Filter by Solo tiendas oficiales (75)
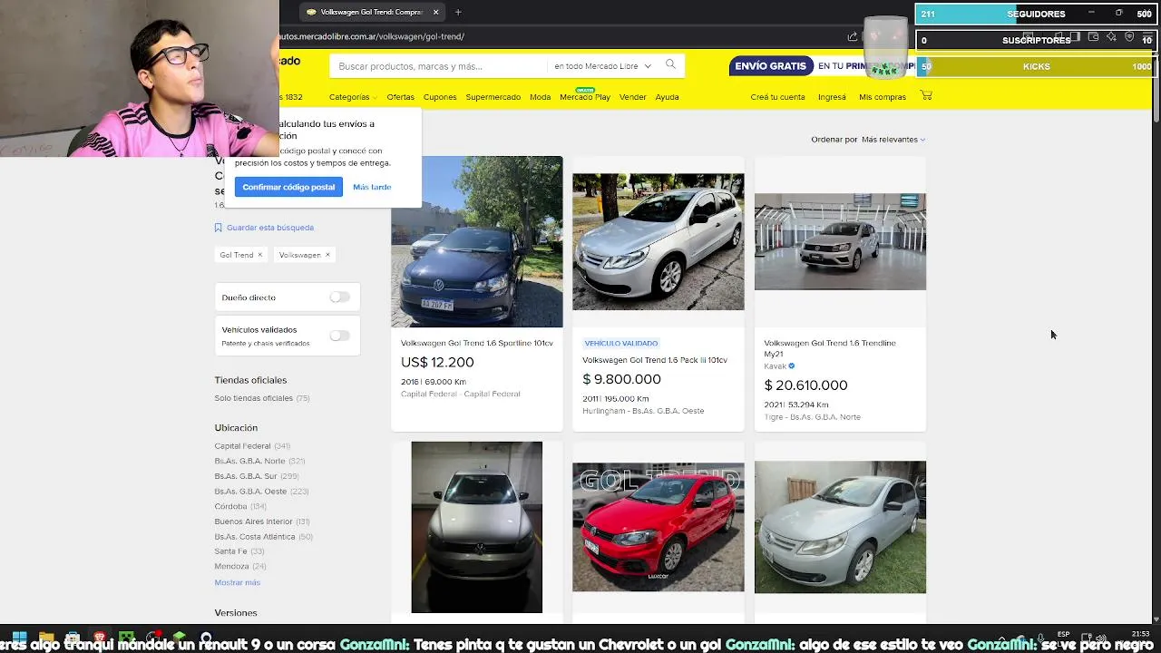The height and width of the screenshot is (653, 1161). click(261, 398)
